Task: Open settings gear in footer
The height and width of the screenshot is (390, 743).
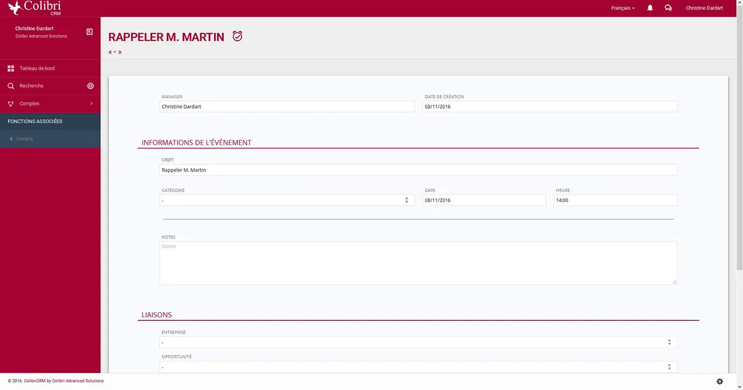Action: (720, 382)
